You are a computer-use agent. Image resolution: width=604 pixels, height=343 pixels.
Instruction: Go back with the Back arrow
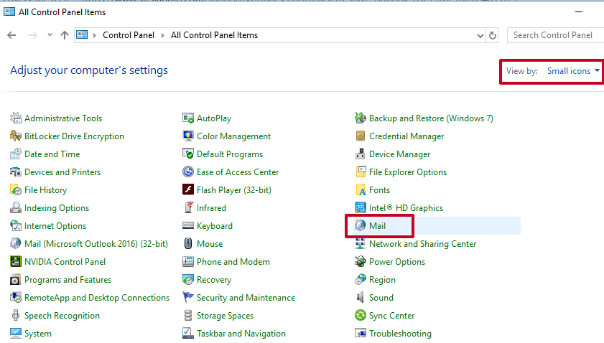click(x=12, y=35)
